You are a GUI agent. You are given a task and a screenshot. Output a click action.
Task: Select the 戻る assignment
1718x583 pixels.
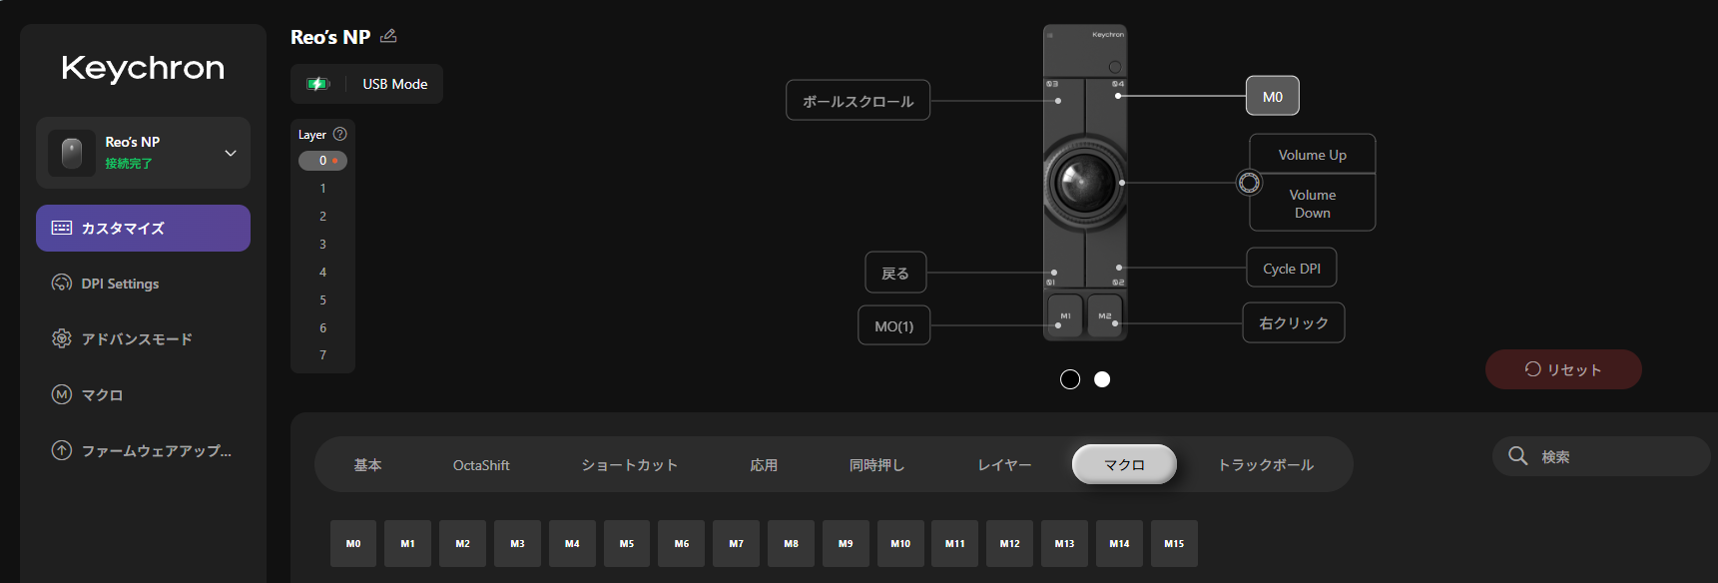[895, 274]
